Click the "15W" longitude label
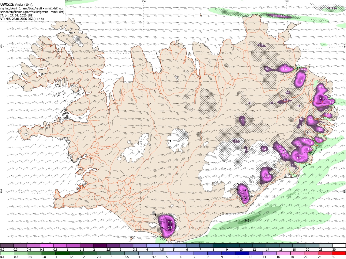The width and height of the screenshot is (346, 259). [286, 1]
